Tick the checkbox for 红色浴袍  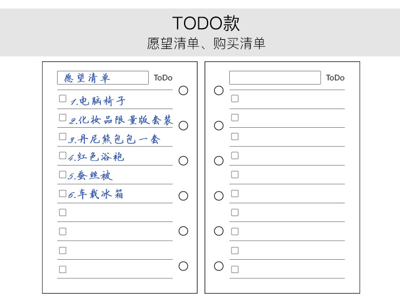pyautogui.click(x=62, y=155)
